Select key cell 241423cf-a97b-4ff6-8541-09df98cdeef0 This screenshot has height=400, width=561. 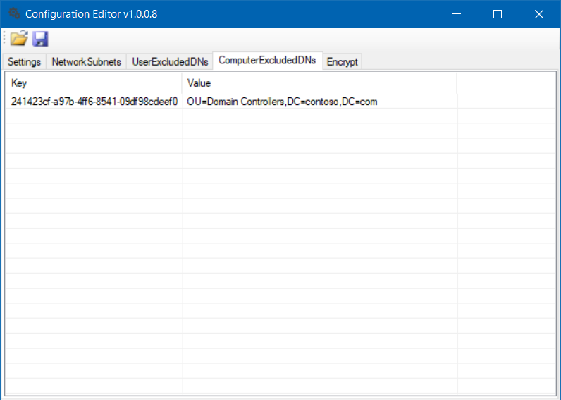tap(94, 102)
